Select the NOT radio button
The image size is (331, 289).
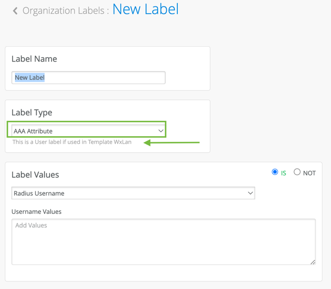(297, 172)
